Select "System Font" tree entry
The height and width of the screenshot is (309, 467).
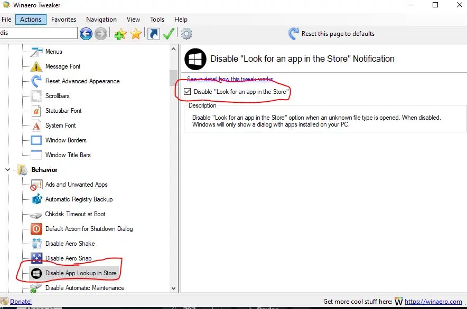60,125
